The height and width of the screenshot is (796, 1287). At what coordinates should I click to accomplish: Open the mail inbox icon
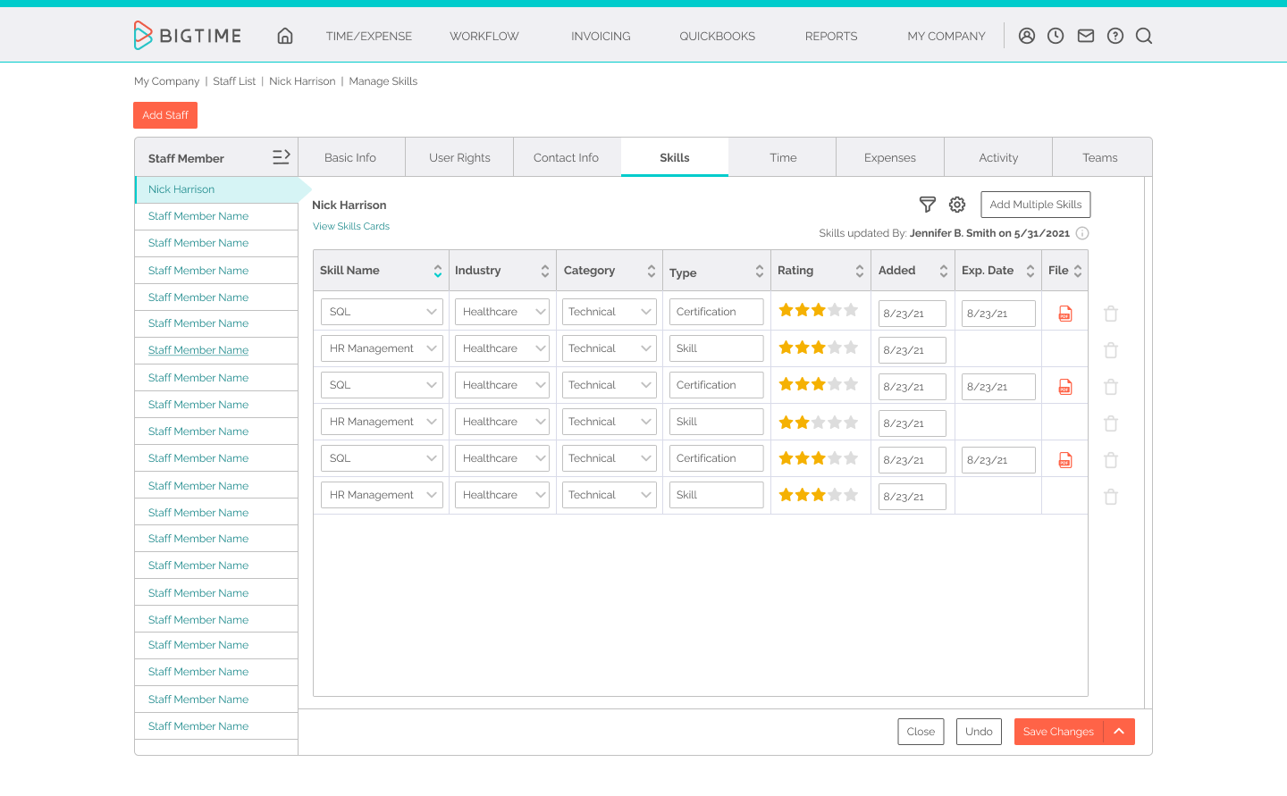coord(1086,36)
